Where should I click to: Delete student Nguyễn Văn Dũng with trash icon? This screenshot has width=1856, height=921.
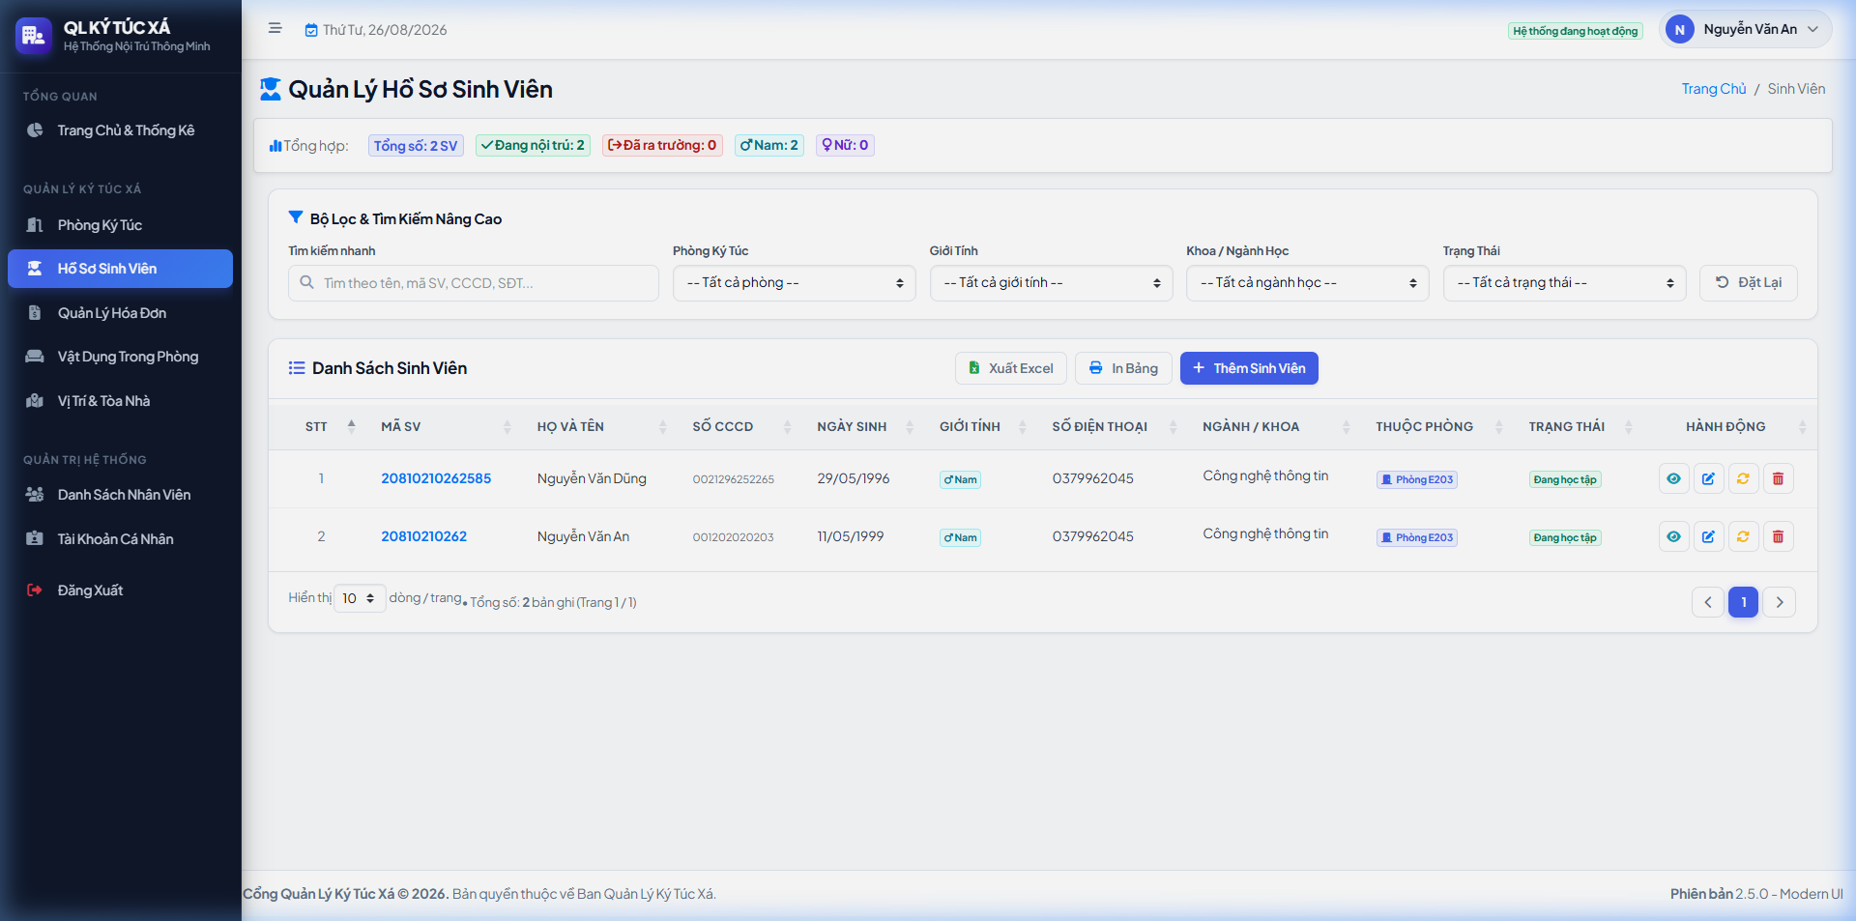pyautogui.click(x=1778, y=478)
